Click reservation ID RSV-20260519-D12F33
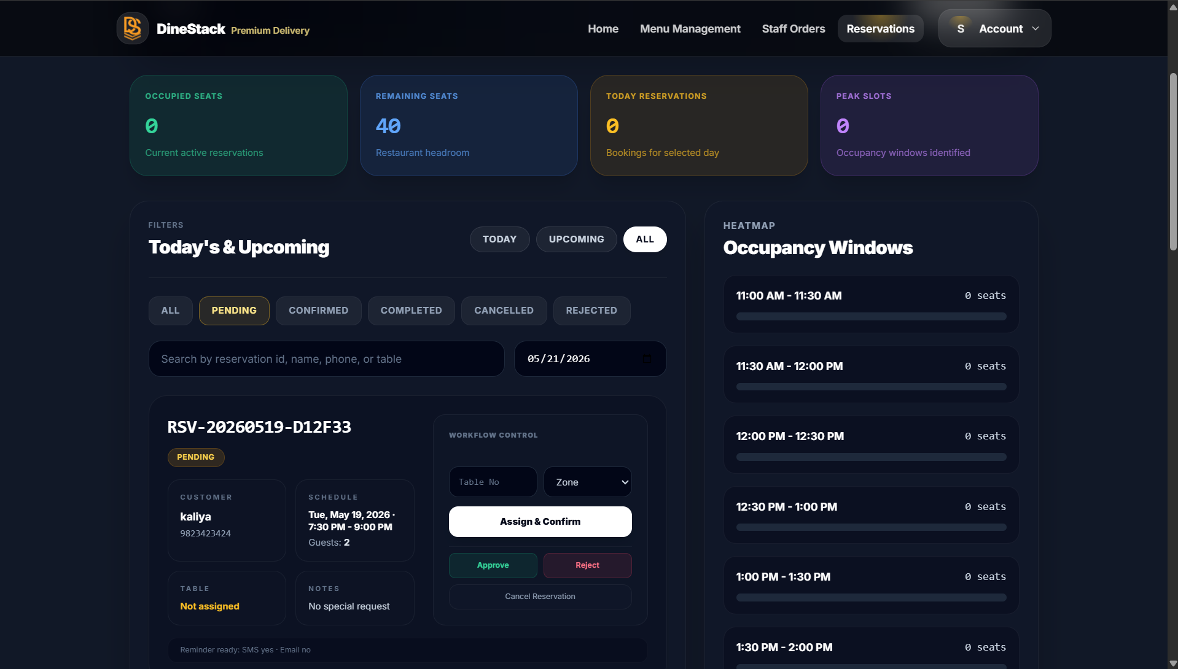Viewport: 1178px width, 669px height. tap(259, 427)
